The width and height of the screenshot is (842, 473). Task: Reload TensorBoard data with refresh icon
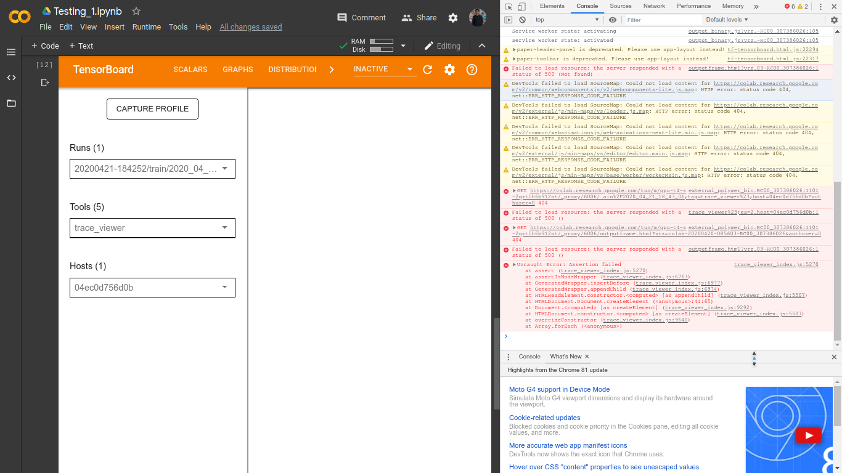(428, 70)
